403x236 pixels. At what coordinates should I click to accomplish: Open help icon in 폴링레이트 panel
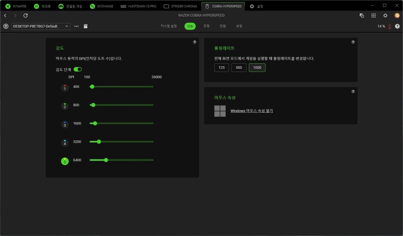(x=353, y=42)
